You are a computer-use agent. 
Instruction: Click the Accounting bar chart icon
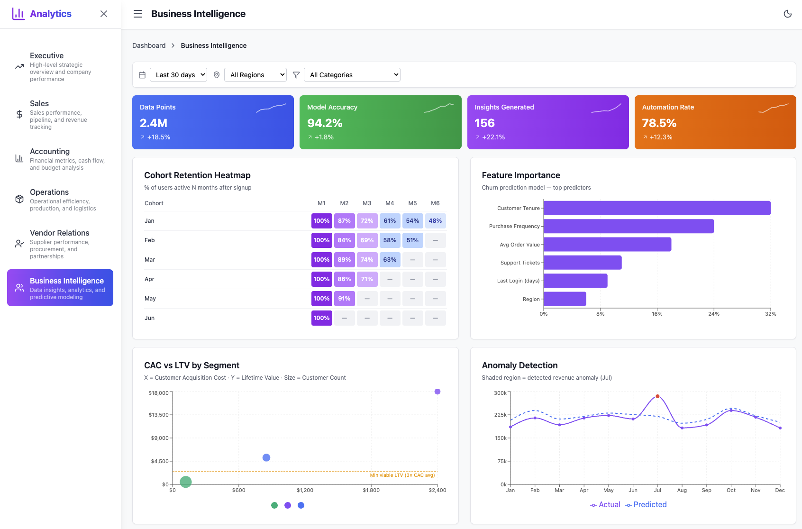point(19,158)
